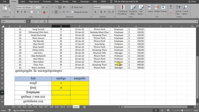Viewport: 199px width, 112px height.
Task: Apply Align Left to cell
Action: [53, 12]
